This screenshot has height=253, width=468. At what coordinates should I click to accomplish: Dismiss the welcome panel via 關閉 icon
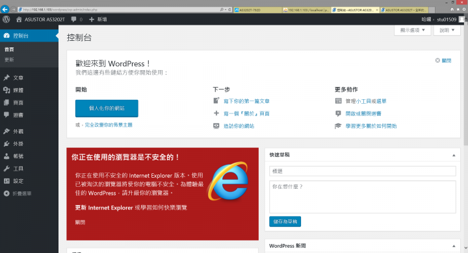coord(437,60)
